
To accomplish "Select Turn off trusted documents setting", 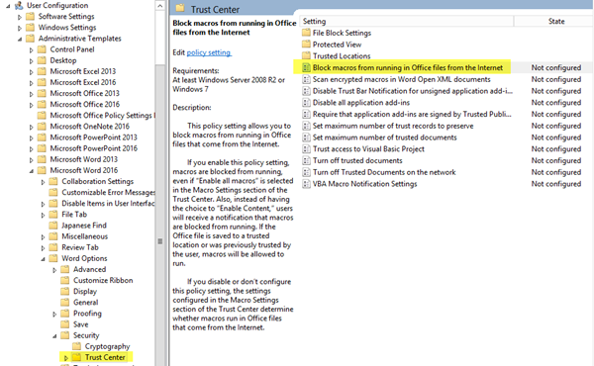I will coord(357,161).
